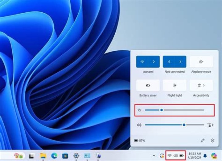Open File Explorer from taskbar
This screenshot has height=161, width=222.
pyautogui.click(x=43, y=156)
